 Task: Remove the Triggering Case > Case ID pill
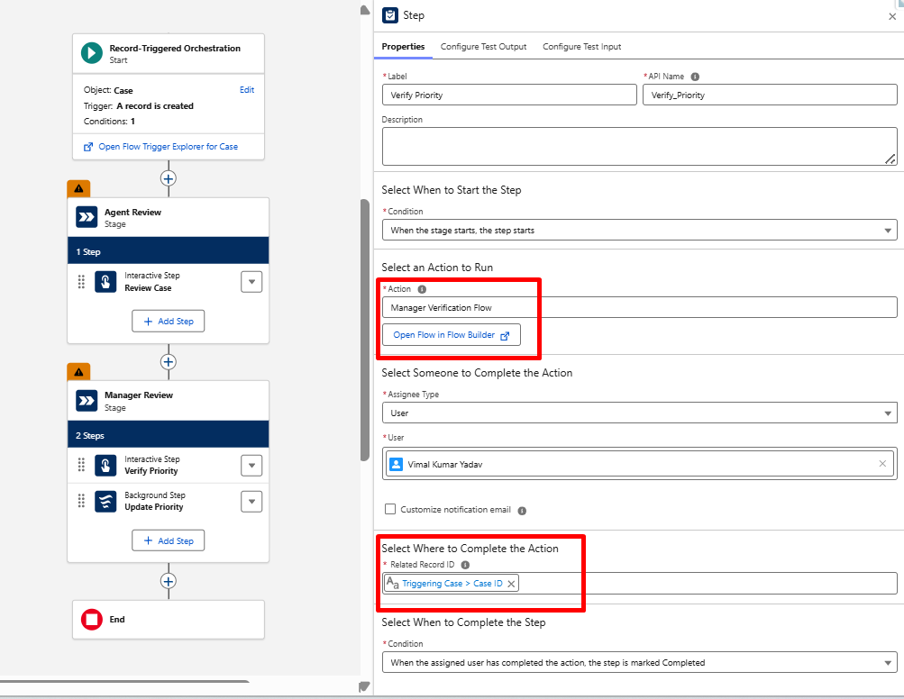coord(511,584)
